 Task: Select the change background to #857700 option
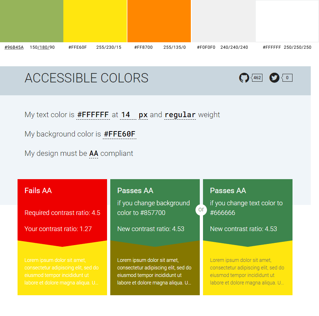[155, 211]
